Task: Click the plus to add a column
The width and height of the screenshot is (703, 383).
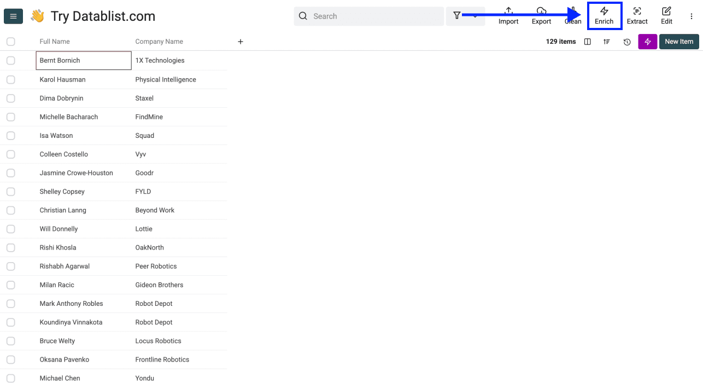Action: (240, 41)
